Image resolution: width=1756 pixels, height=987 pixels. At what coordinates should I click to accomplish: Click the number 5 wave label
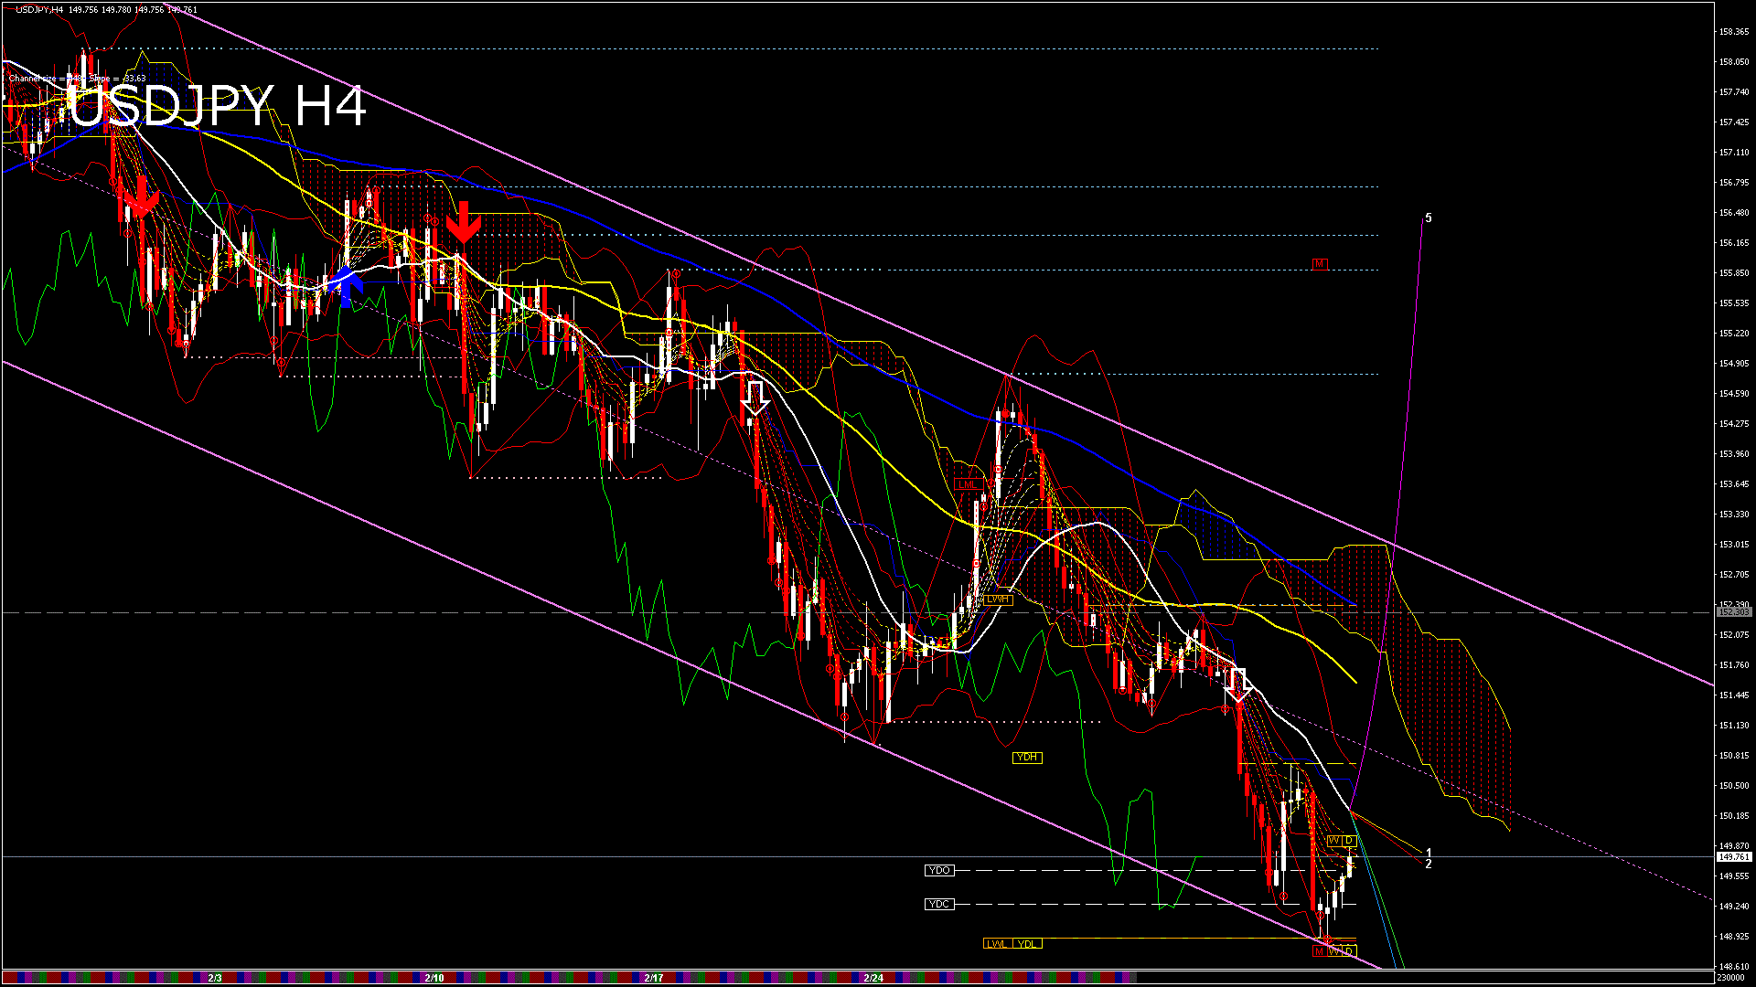[1429, 218]
